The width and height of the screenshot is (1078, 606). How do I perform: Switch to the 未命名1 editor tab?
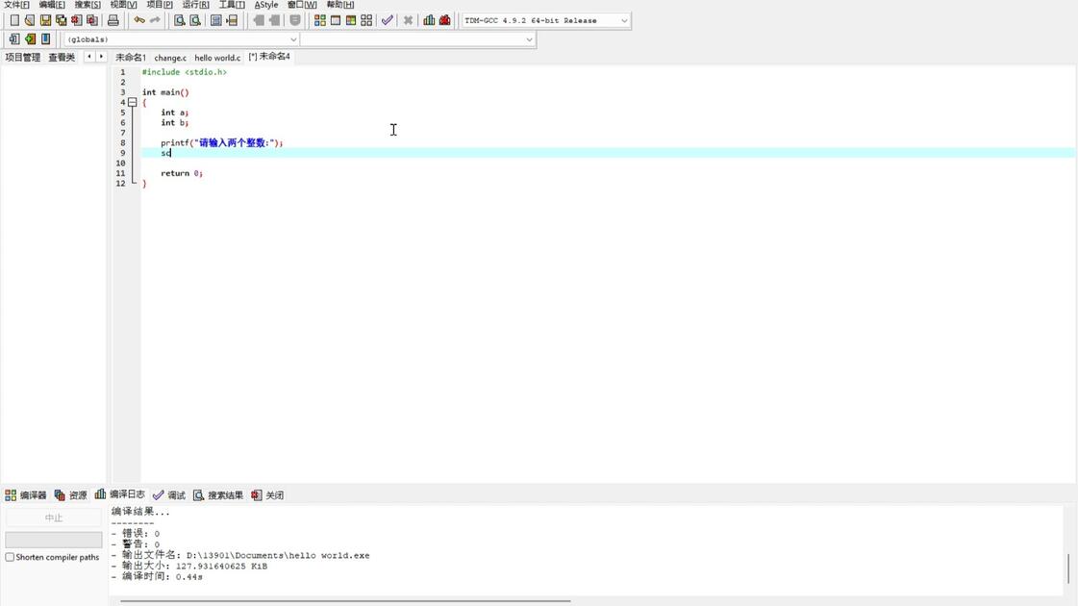131,58
